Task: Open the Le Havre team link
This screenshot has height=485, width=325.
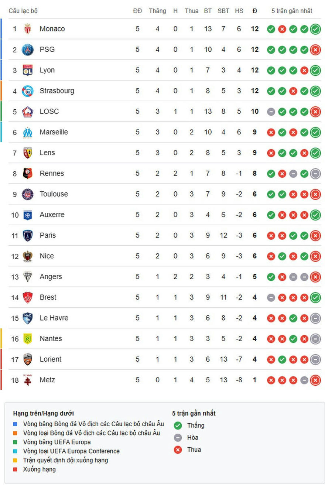Action: tap(54, 318)
